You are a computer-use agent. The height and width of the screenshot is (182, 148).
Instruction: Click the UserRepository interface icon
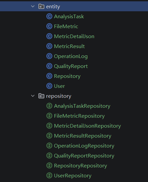tap(49, 175)
